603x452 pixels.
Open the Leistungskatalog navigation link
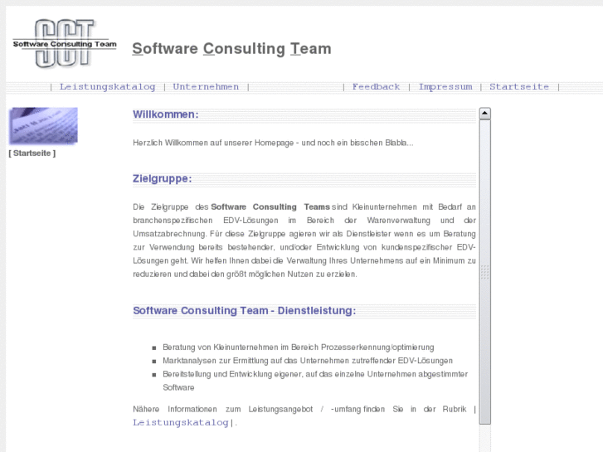[x=107, y=87]
